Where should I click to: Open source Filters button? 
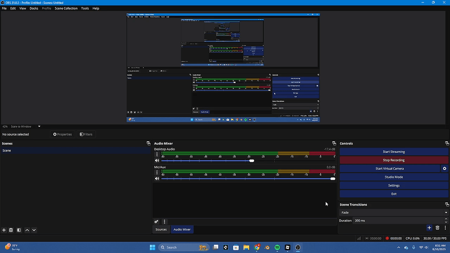pos(86,134)
